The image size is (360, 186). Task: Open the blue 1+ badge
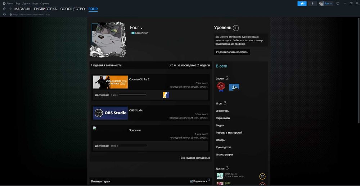click(x=234, y=87)
